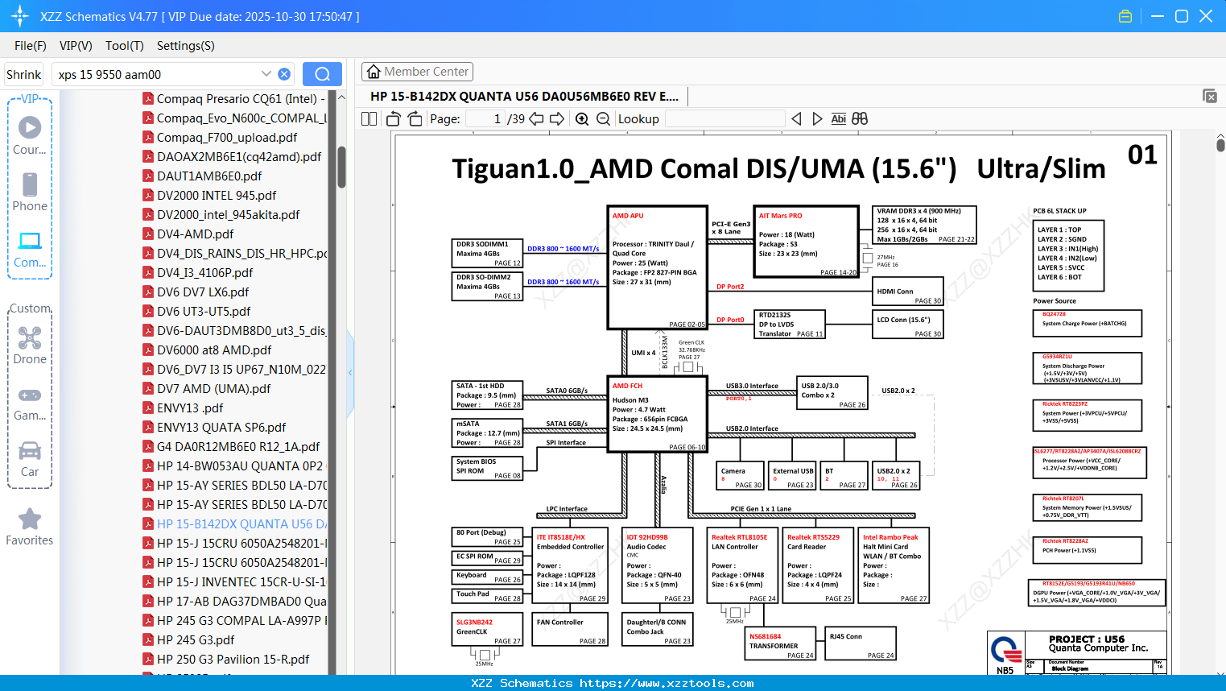1226x691 pixels.
Task: Select the Game console category
Action: (x=30, y=403)
